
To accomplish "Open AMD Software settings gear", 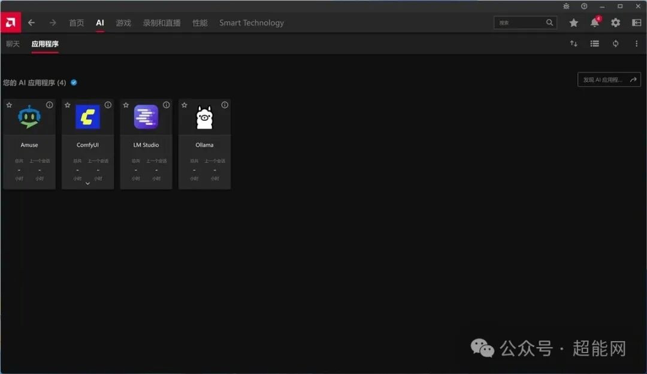I will pyautogui.click(x=616, y=22).
